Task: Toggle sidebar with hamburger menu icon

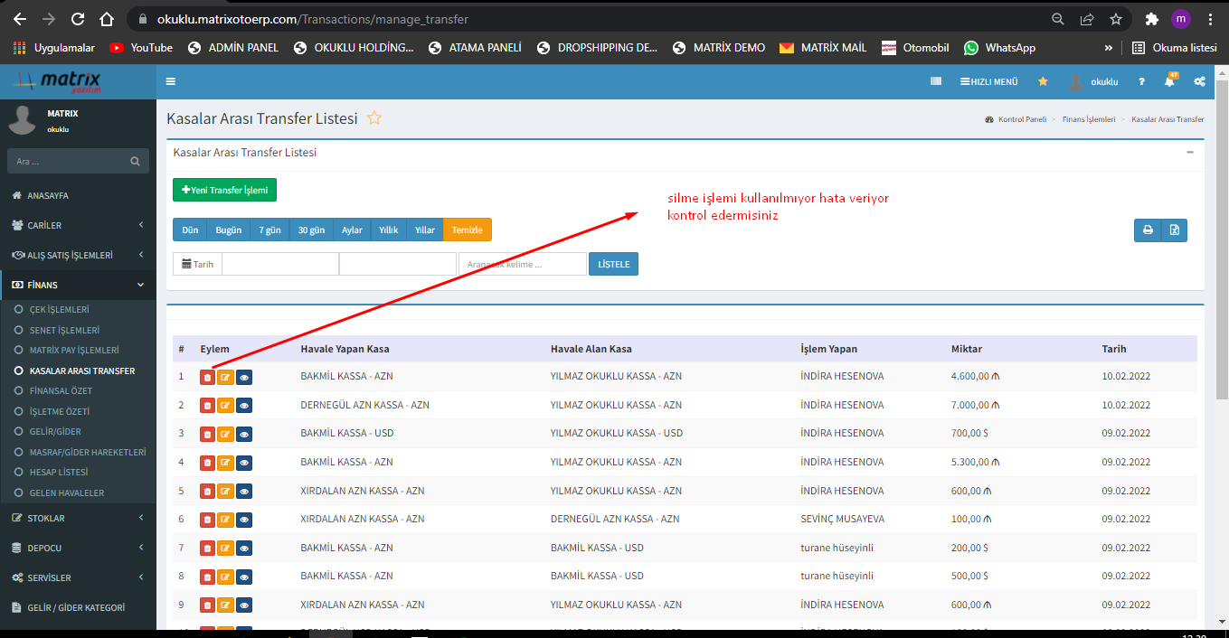Action: point(171,81)
